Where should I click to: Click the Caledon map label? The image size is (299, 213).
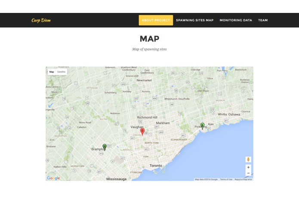(82, 127)
